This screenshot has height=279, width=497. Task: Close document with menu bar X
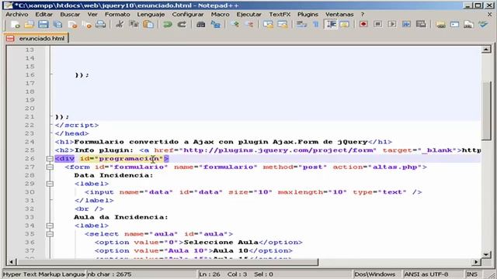[489, 14]
